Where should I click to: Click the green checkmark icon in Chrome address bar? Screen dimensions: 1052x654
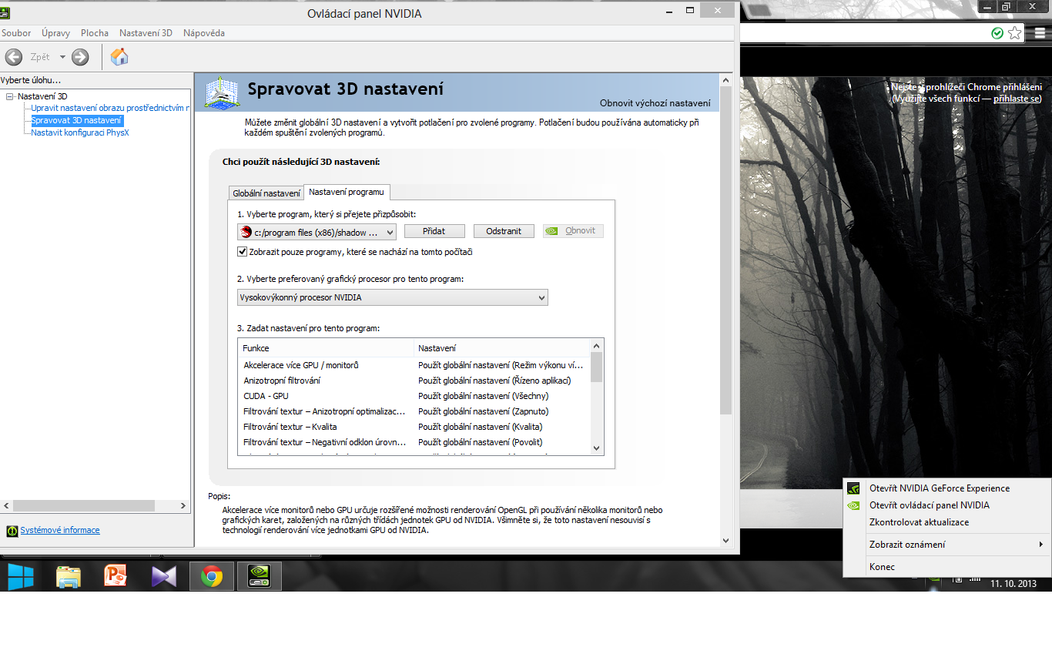(997, 33)
